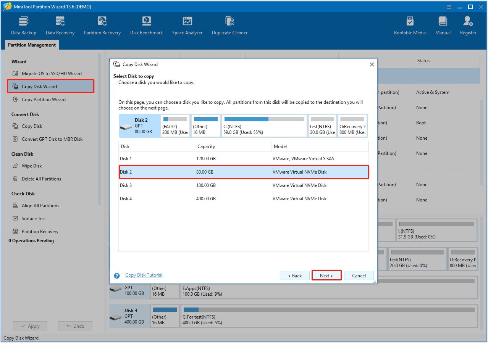Click the left sidebar scrollbar
Viewport: 488px width, 343px height.
tap(99, 130)
